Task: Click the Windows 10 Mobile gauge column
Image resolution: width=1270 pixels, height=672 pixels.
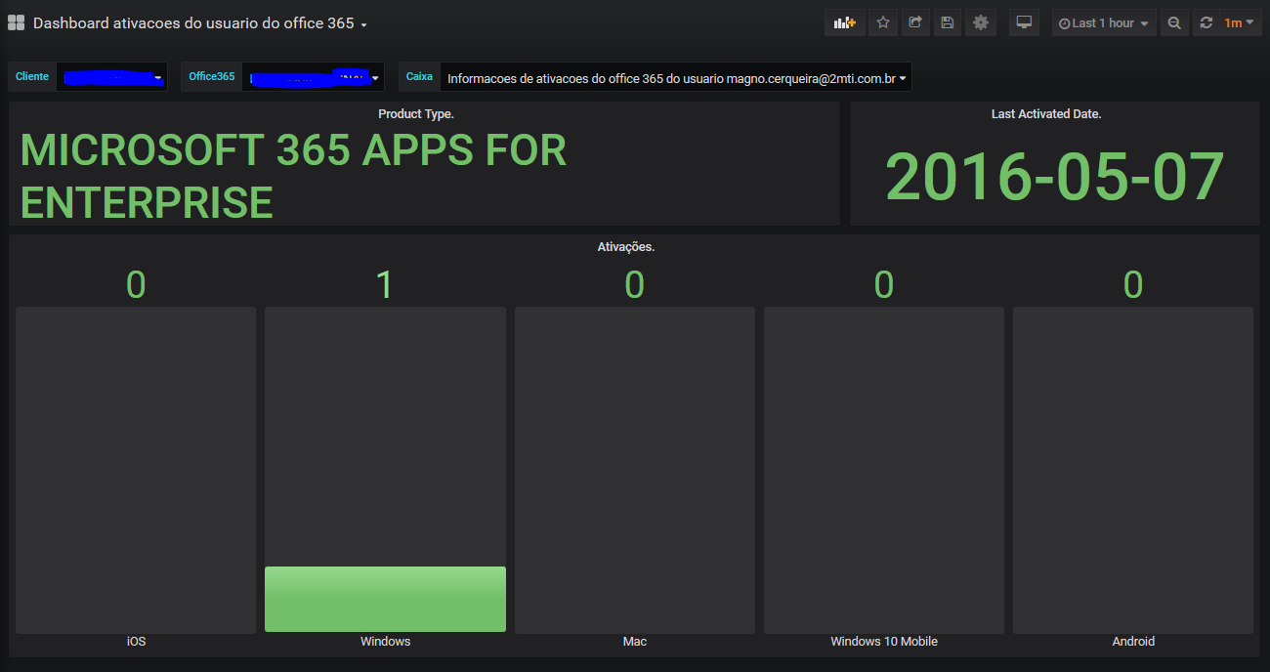Action: pyautogui.click(x=884, y=470)
